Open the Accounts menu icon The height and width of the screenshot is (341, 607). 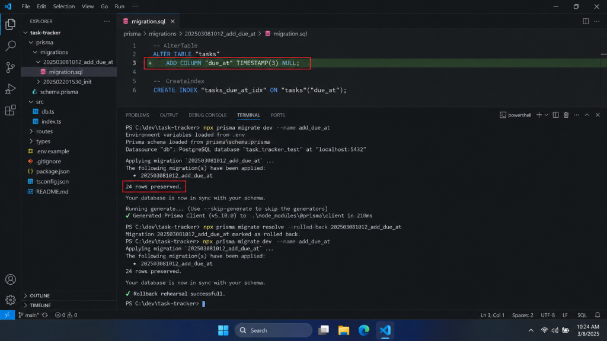[11, 279]
